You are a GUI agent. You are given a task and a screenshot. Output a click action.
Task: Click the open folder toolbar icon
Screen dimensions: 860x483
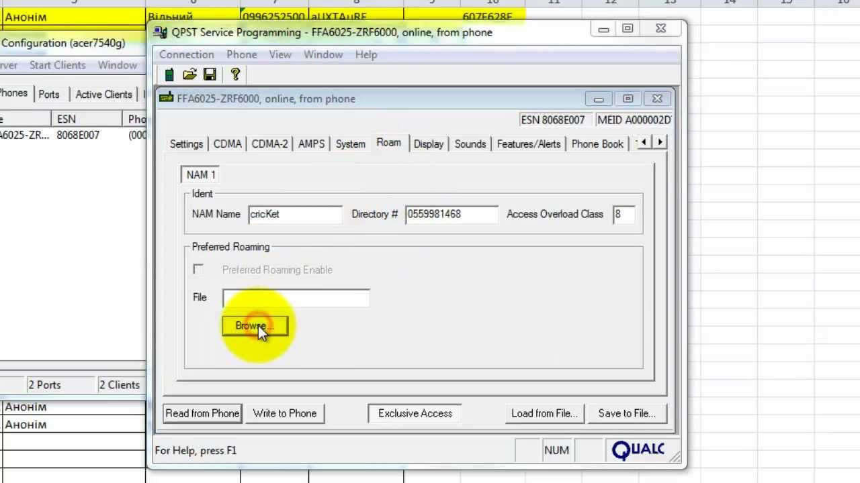(x=189, y=74)
